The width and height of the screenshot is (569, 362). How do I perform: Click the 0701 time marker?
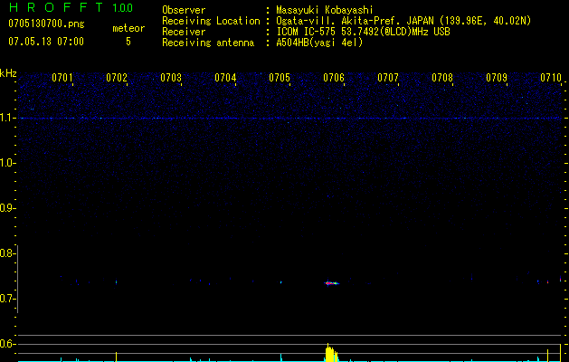pos(62,78)
